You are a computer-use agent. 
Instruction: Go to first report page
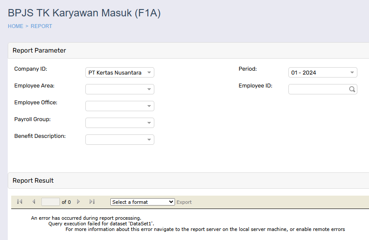pyautogui.click(x=19, y=202)
